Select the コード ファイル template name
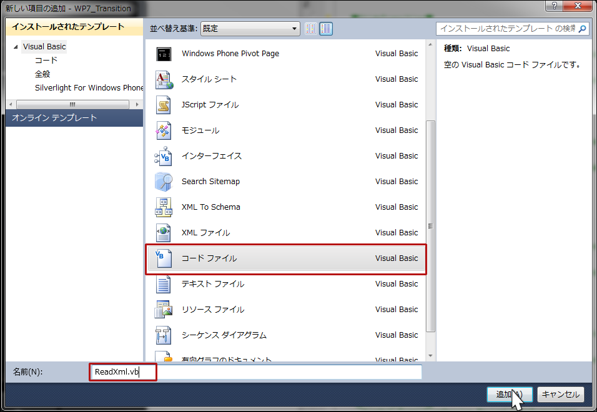 point(209,258)
